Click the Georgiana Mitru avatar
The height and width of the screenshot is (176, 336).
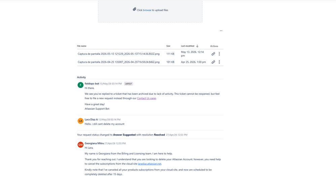pyautogui.click(x=80, y=144)
